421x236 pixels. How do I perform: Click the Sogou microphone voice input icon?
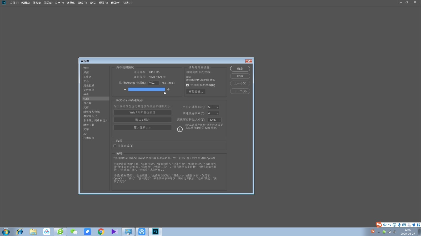coord(399,225)
